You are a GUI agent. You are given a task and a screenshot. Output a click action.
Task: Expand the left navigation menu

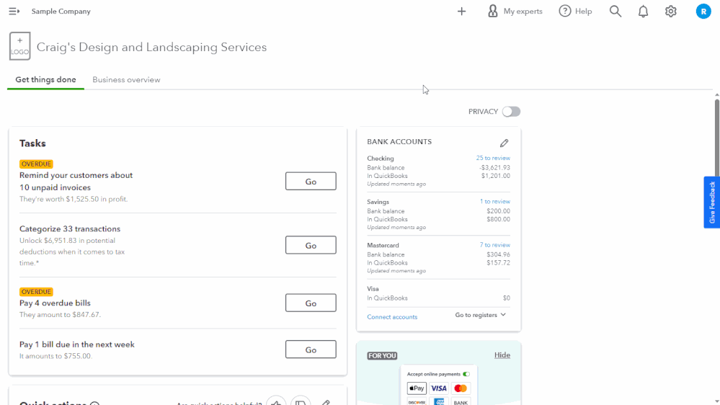point(14,11)
